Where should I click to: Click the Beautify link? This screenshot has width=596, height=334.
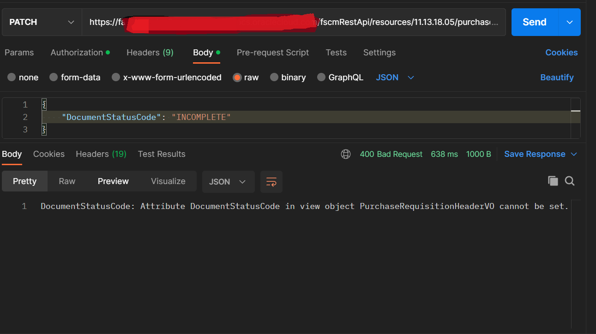click(557, 78)
